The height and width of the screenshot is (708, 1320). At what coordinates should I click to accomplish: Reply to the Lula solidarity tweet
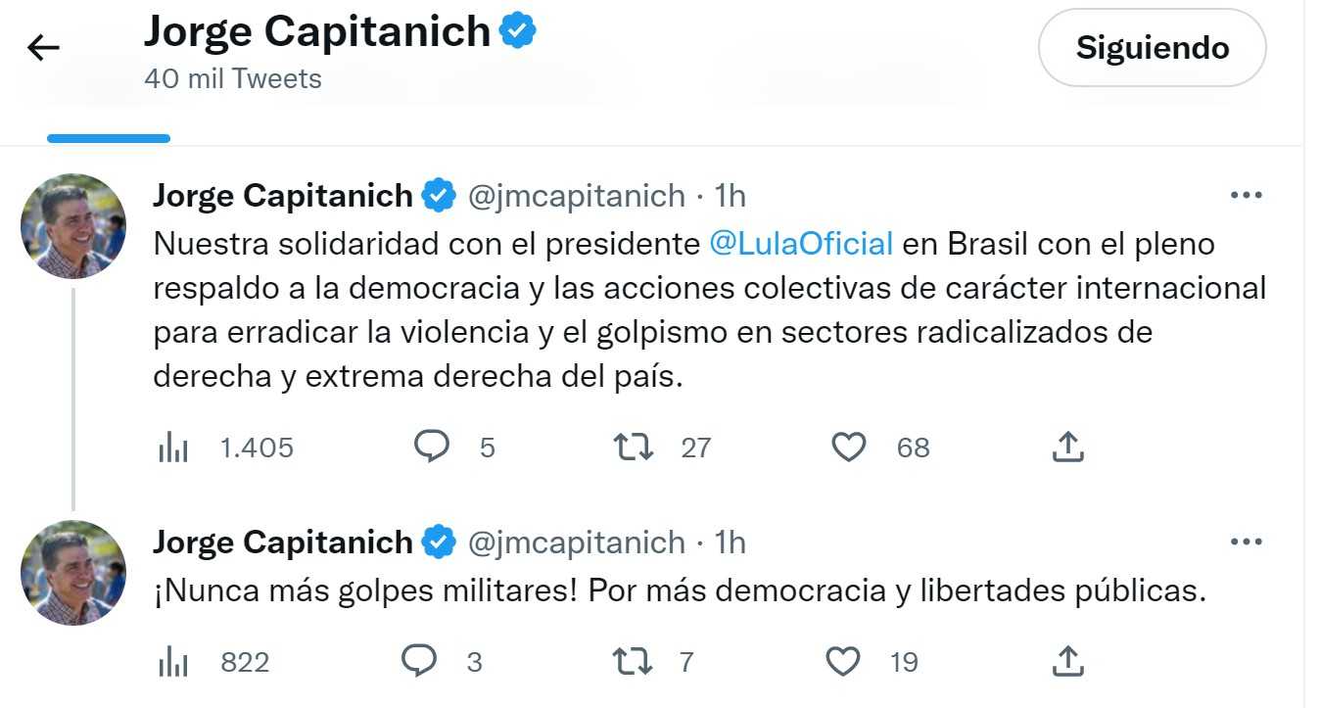431,448
